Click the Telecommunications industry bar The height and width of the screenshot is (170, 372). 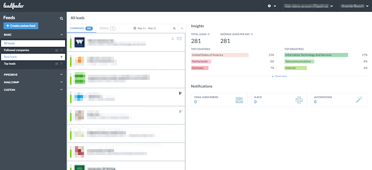coord(299,61)
